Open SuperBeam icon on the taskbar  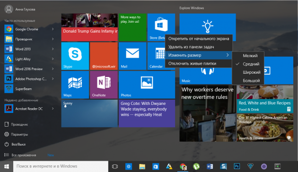(250, 166)
